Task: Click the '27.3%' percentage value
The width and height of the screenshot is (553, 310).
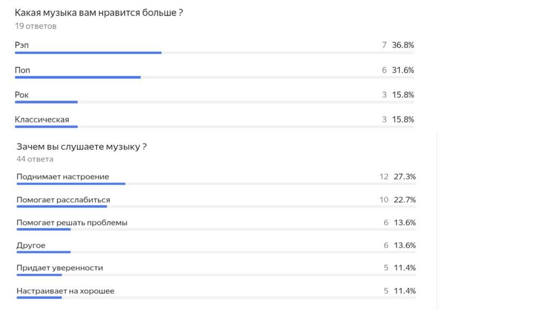Action: (404, 177)
